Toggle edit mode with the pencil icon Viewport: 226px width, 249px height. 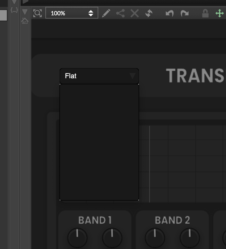click(x=106, y=13)
